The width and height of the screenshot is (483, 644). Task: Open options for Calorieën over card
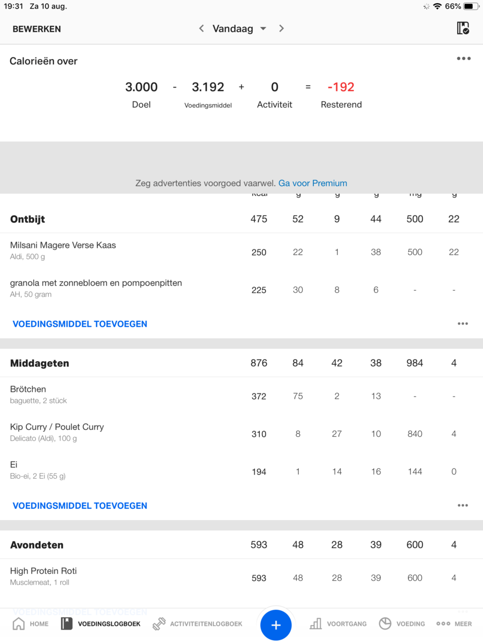pyautogui.click(x=464, y=58)
